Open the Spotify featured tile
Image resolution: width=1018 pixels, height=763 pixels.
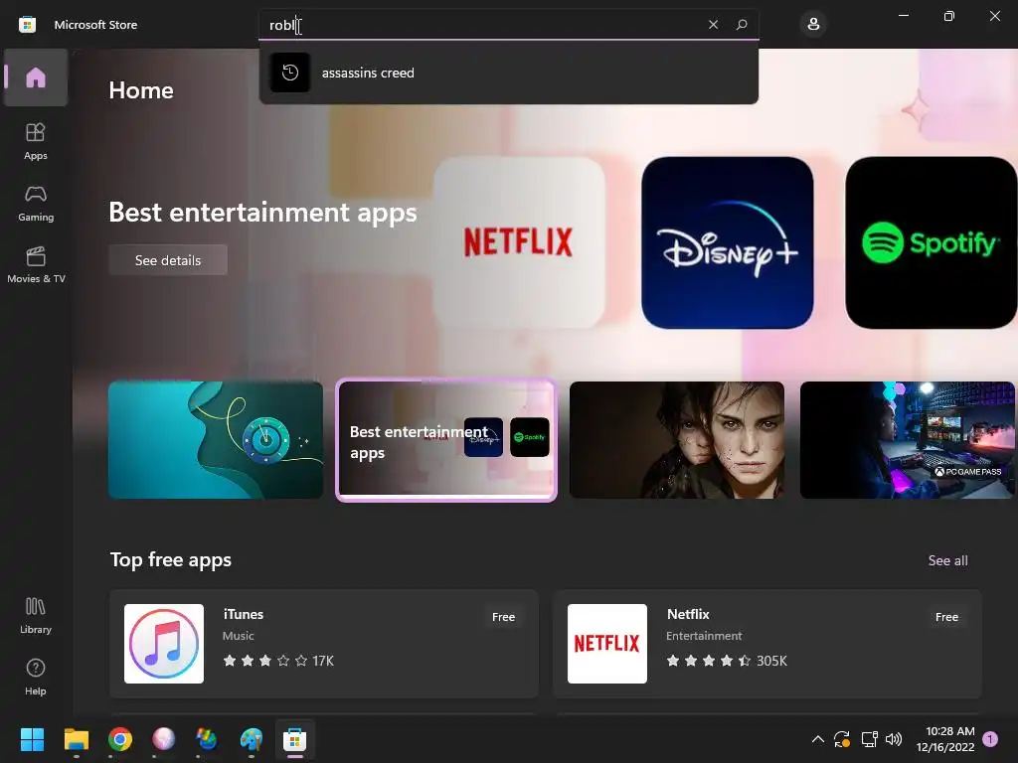[x=931, y=242]
